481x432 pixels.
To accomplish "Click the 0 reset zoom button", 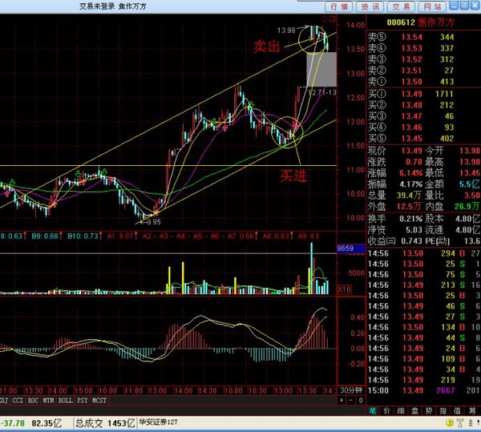I will tap(361, 400).
